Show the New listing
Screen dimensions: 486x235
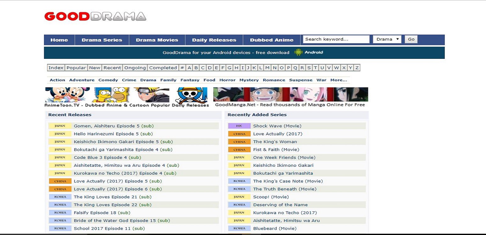(x=95, y=68)
